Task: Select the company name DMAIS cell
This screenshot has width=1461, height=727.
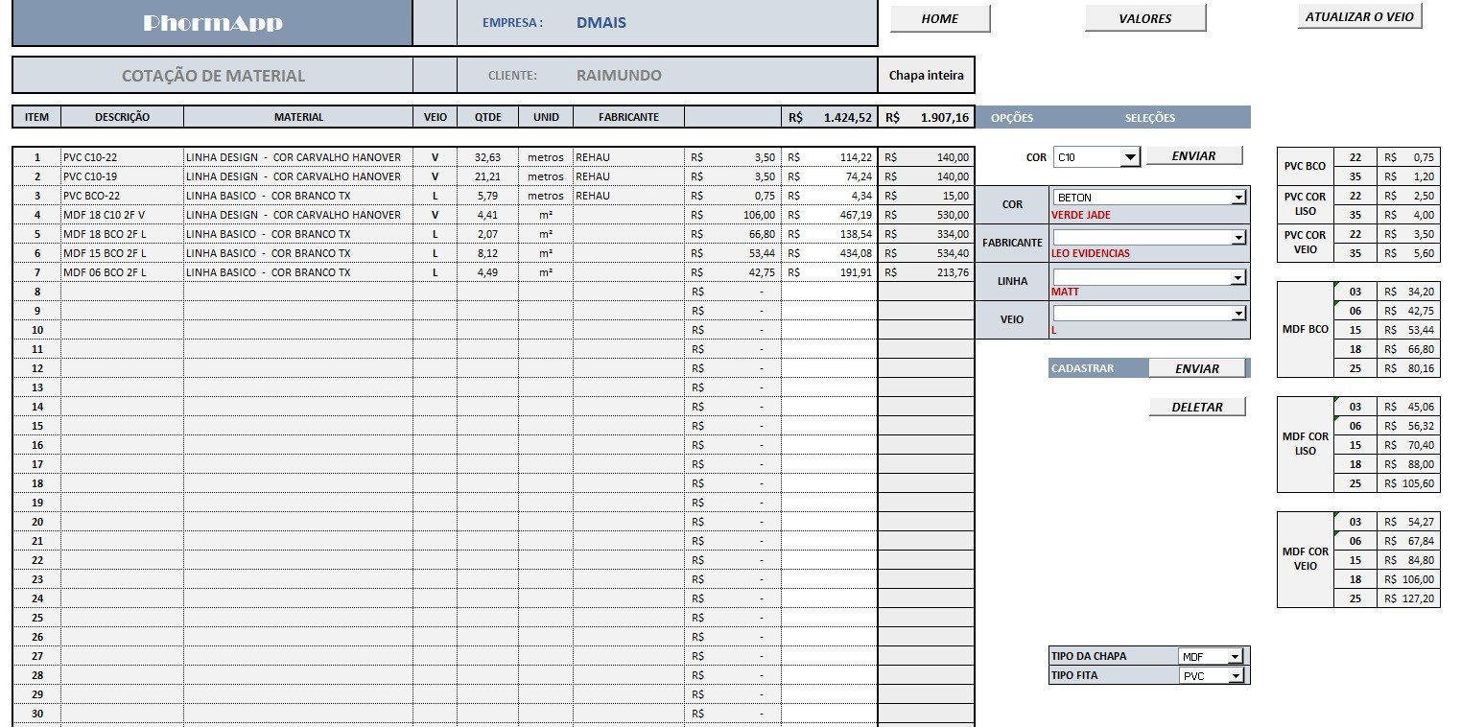Action: 601,23
